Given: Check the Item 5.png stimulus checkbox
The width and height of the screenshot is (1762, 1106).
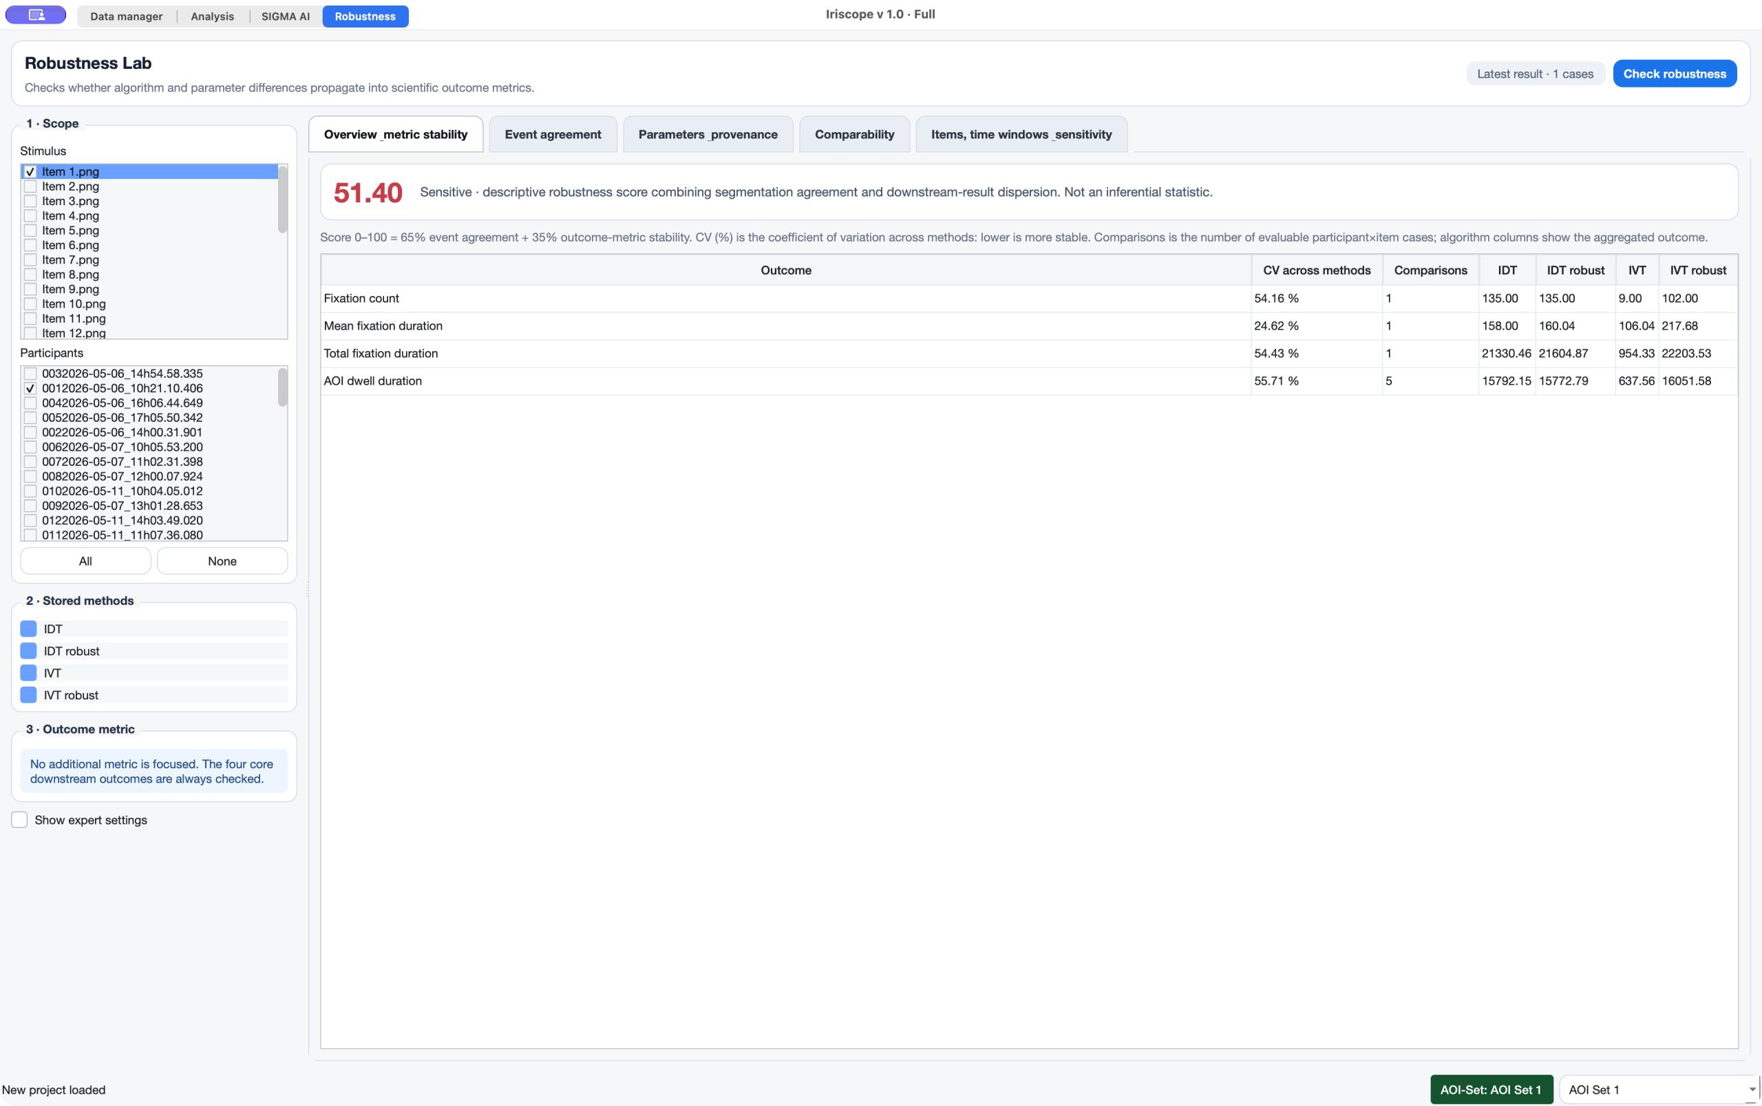Looking at the screenshot, I should click(x=30, y=231).
